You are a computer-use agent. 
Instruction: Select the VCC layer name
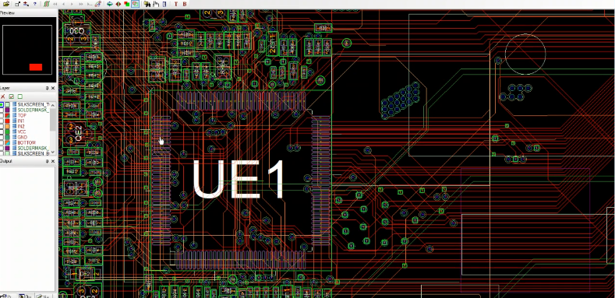coord(22,132)
